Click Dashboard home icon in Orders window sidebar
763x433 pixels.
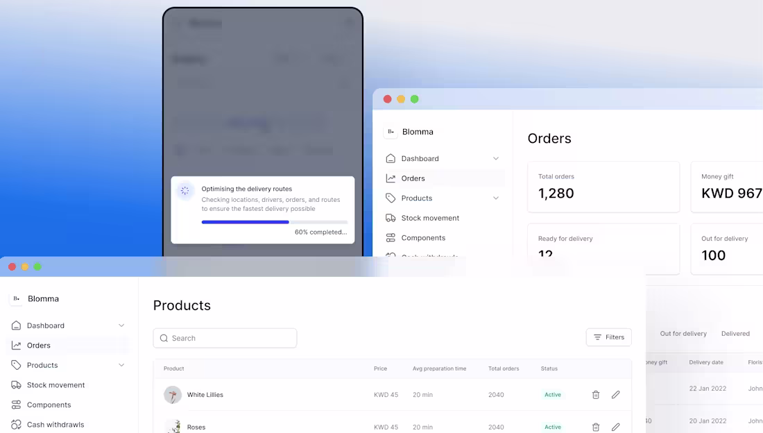click(391, 158)
